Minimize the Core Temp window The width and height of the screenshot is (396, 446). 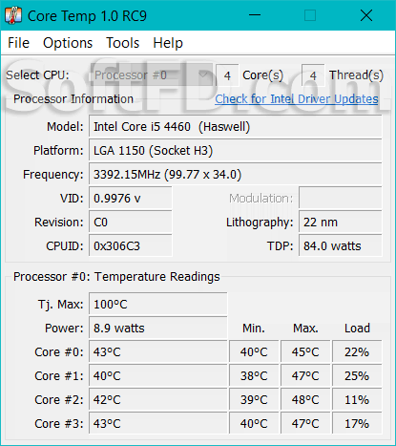pyautogui.click(x=255, y=15)
